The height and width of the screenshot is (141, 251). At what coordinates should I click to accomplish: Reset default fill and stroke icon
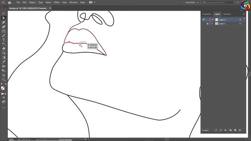2,84
